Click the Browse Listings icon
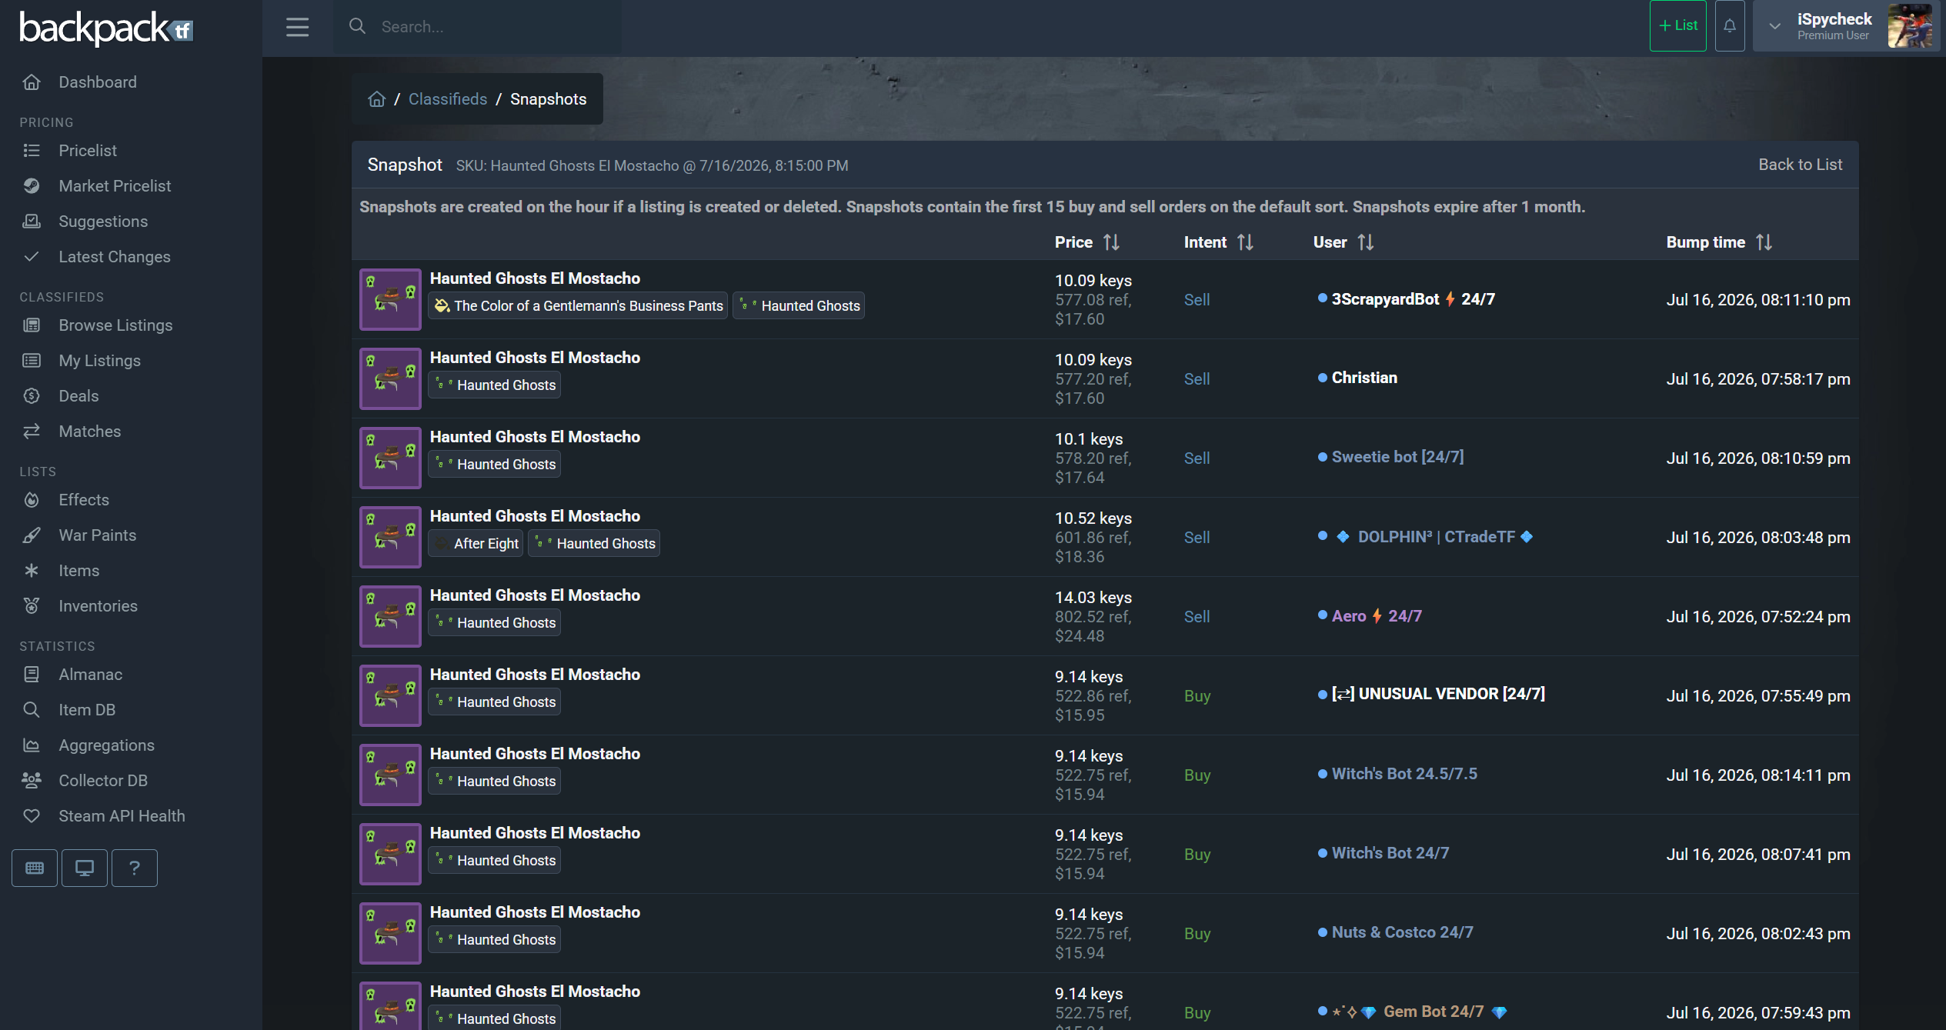 coord(32,325)
